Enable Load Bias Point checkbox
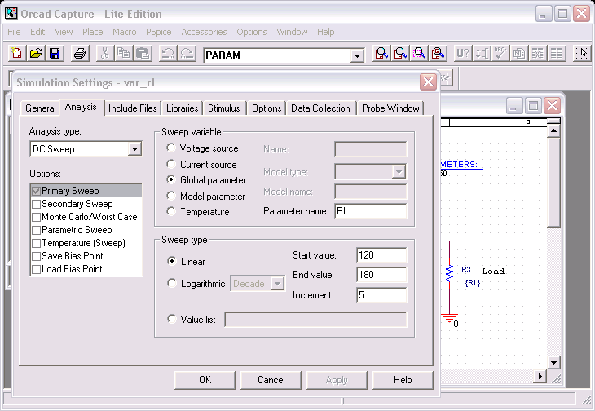Screen dimensions: 595x411 coord(37,269)
